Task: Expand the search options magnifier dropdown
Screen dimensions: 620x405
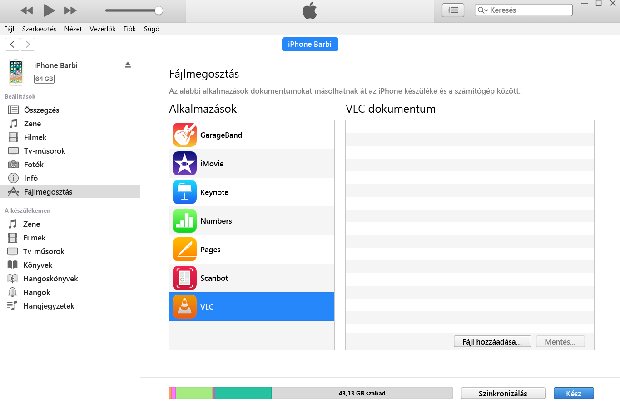Action: [483, 10]
